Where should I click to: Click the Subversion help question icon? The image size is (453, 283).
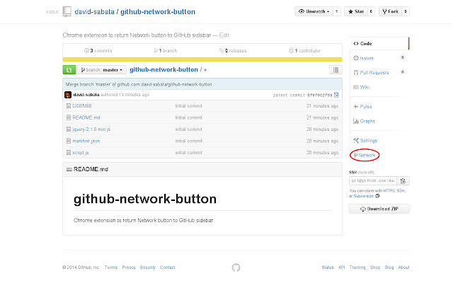pos(377,196)
